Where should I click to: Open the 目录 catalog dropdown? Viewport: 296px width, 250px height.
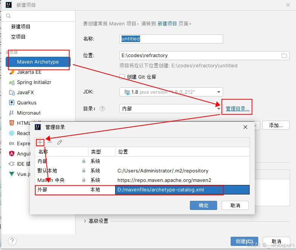[x=171, y=109]
